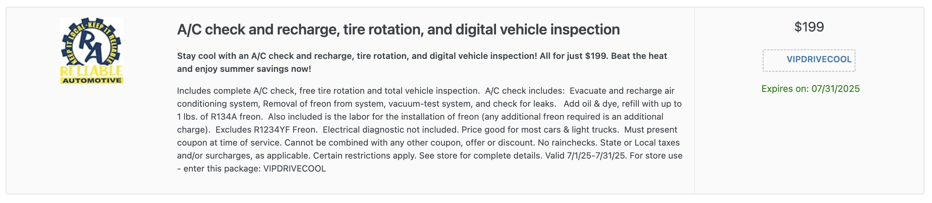This screenshot has width=932, height=203.
Task: Click the Reliable Automotive logo image
Action: pos(92,51)
